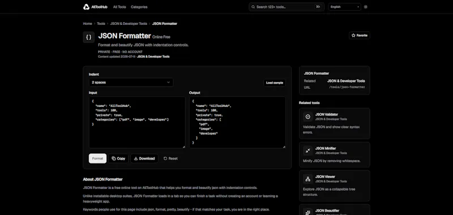Click inside the Output JSON textarea
This screenshot has height=215, width=453.
(237, 122)
